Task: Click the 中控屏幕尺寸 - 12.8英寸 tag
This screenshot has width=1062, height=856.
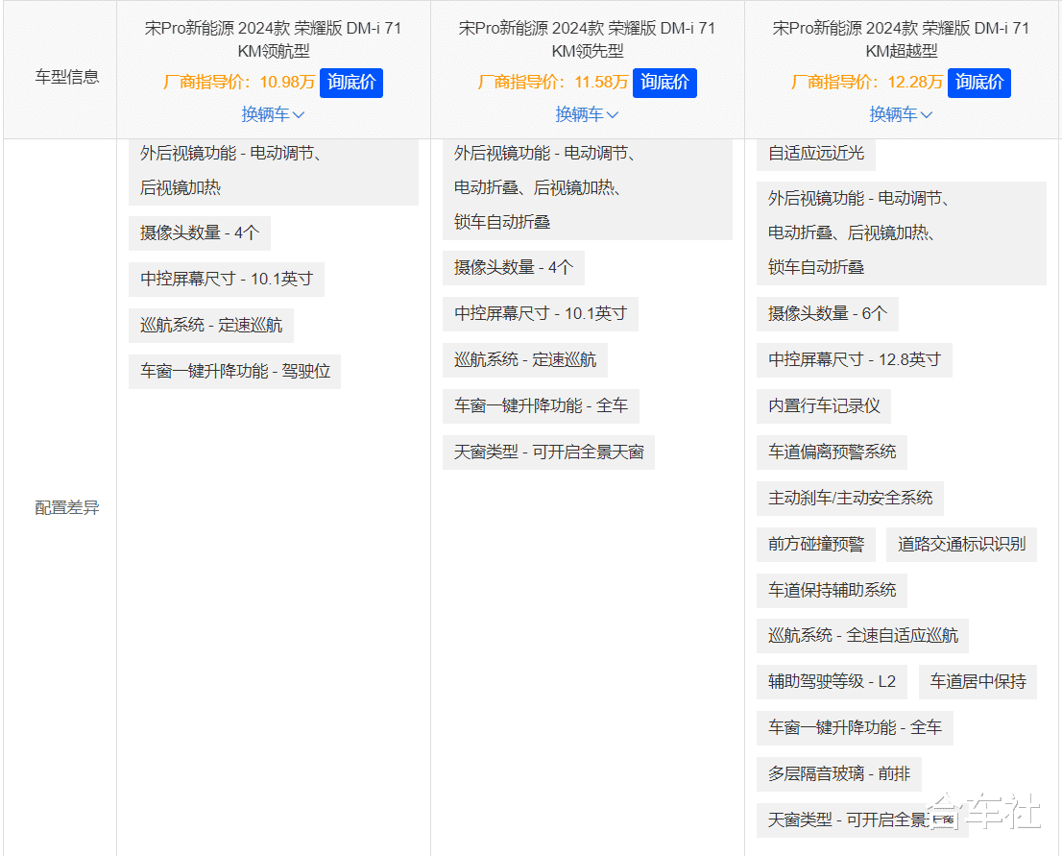Action: [x=855, y=360]
